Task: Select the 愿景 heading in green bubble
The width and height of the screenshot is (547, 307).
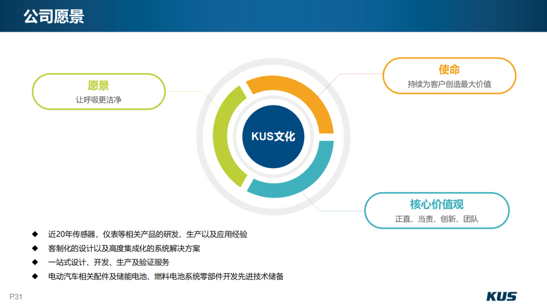Action: [x=98, y=86]
